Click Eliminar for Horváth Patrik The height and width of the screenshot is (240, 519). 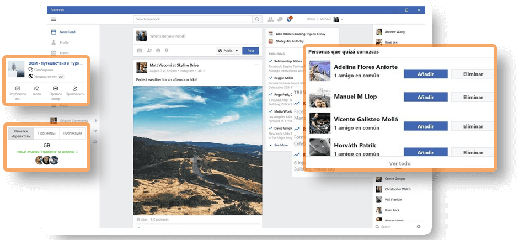[473, 152]
